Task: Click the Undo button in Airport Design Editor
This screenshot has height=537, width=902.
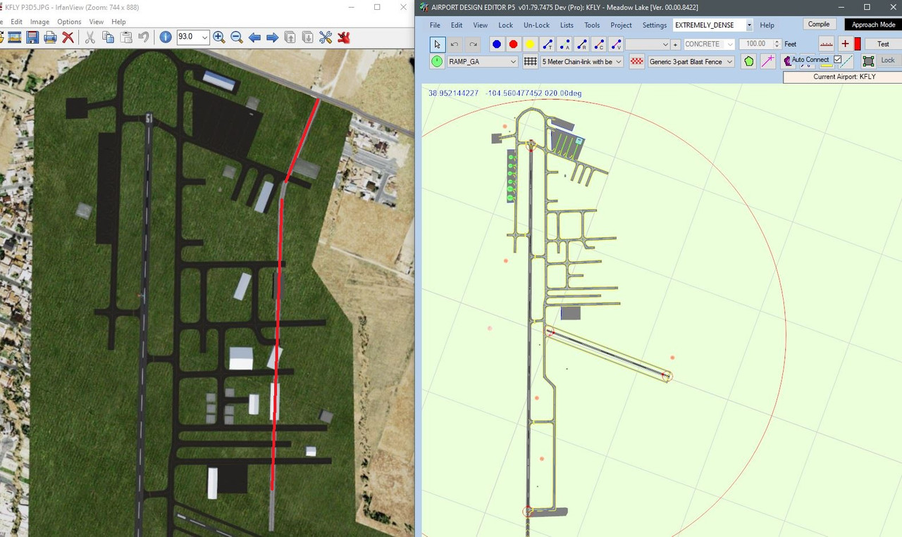Action: point(455,44)
